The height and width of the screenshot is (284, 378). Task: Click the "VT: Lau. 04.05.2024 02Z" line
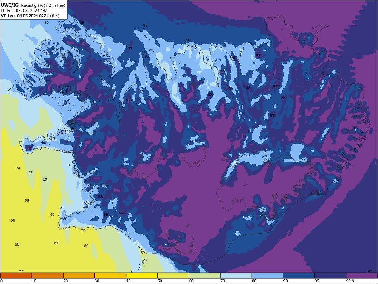[23, 16]
